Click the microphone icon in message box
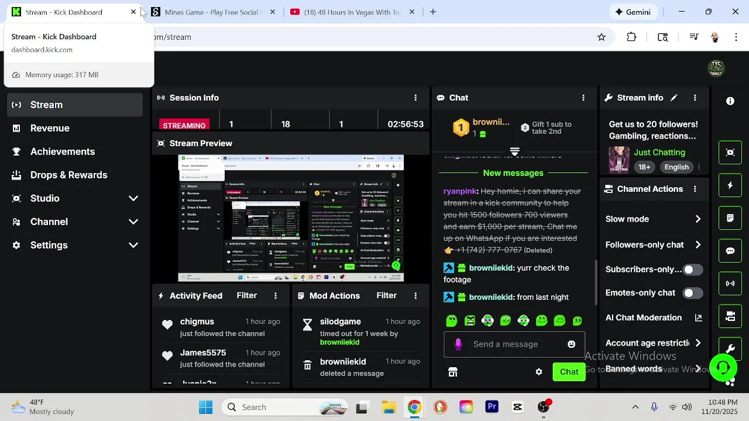This screenshot has height=421, width=749. tap(458, 344)
